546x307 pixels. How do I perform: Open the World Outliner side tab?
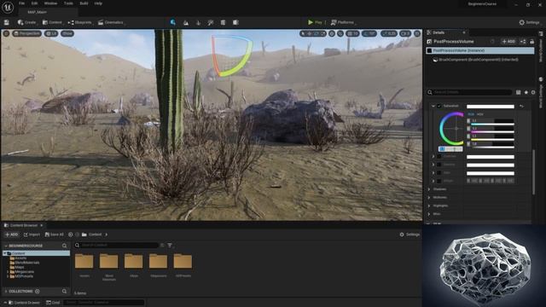(x=541, y=47)
